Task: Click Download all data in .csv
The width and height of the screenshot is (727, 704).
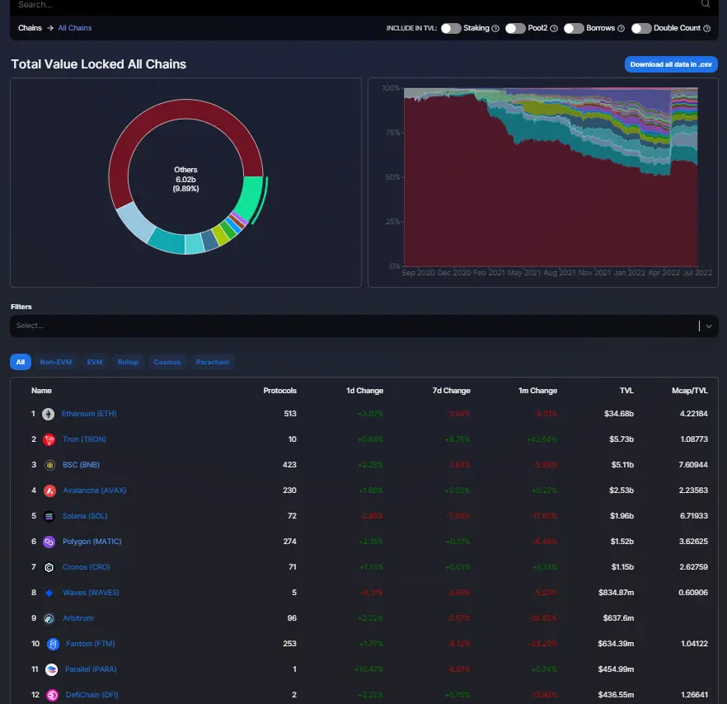Action: (x=671, y=64)
